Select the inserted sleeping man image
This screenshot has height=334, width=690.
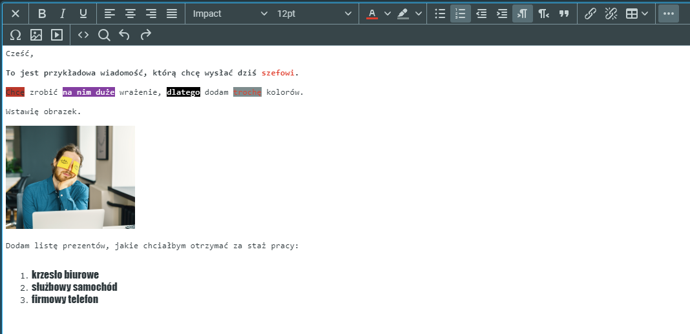[x=70, y=177]
